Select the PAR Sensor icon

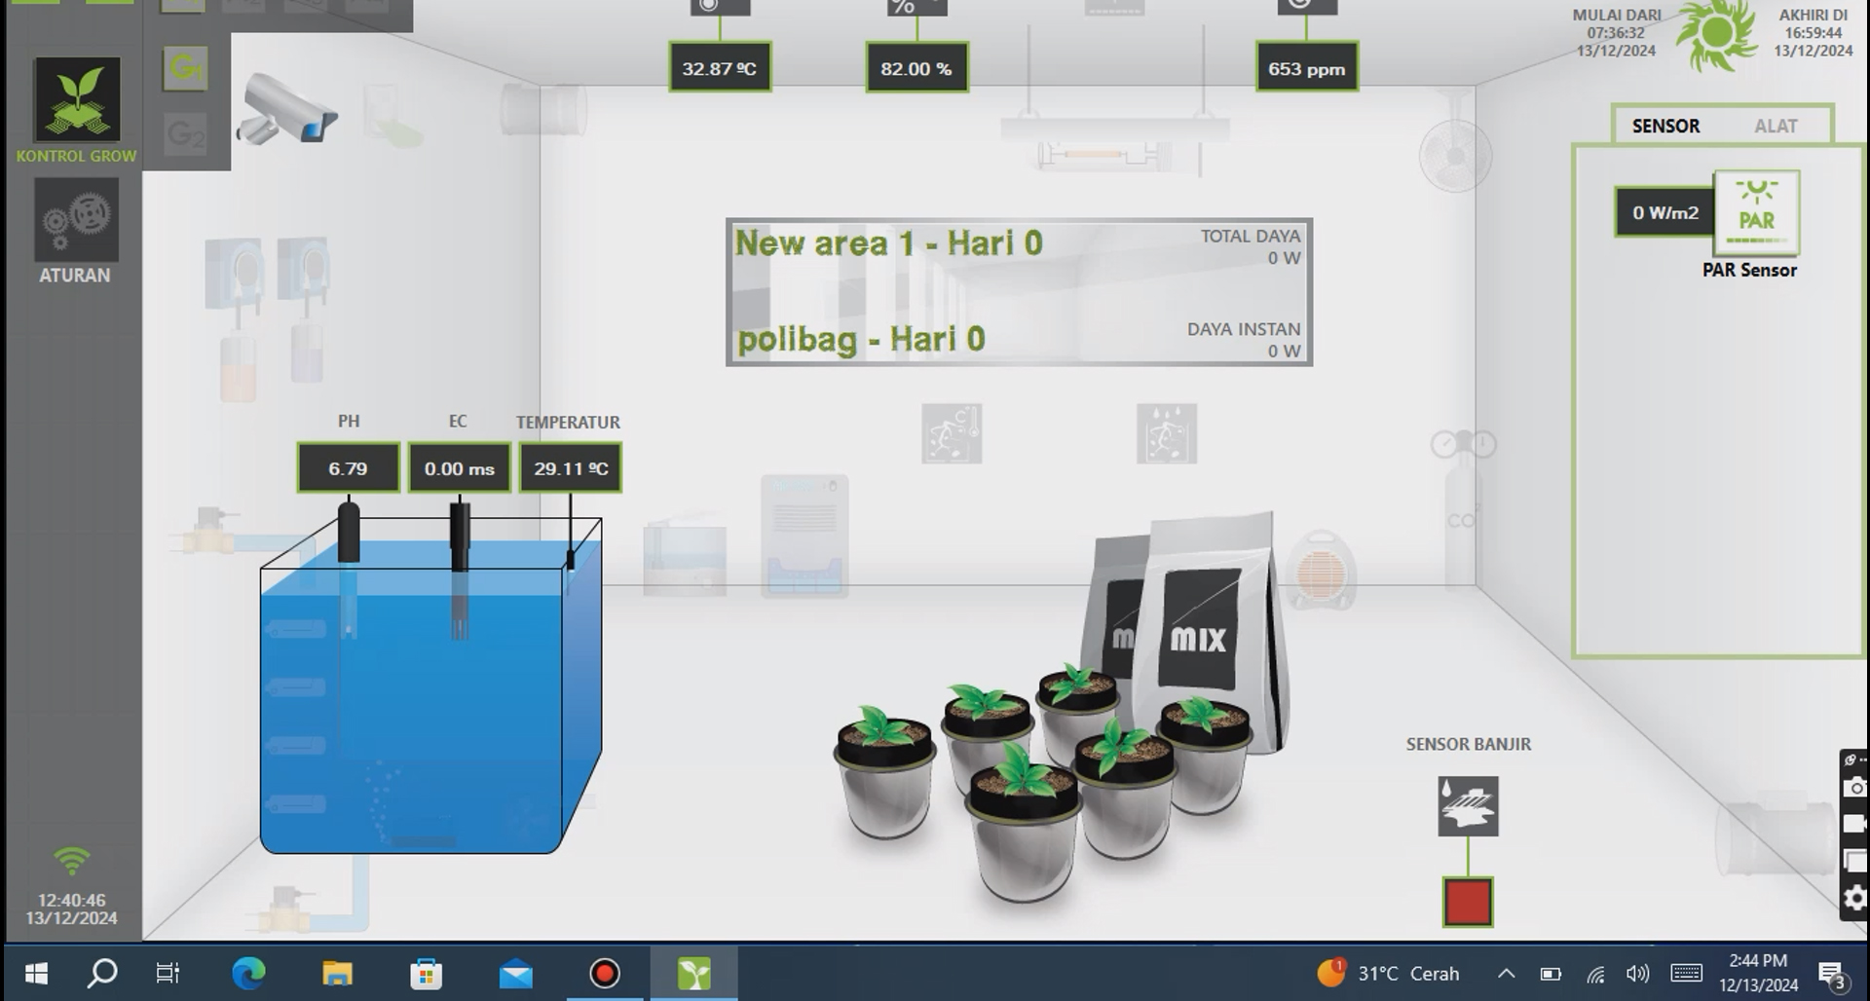point(1755,213)
